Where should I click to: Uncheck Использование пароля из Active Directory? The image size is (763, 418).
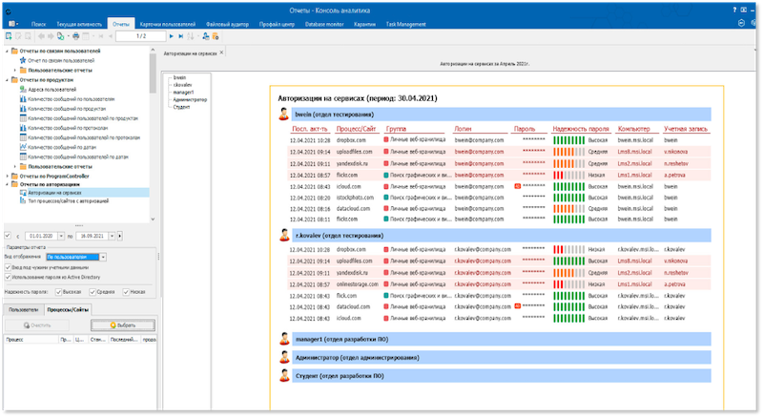[8, 277]
